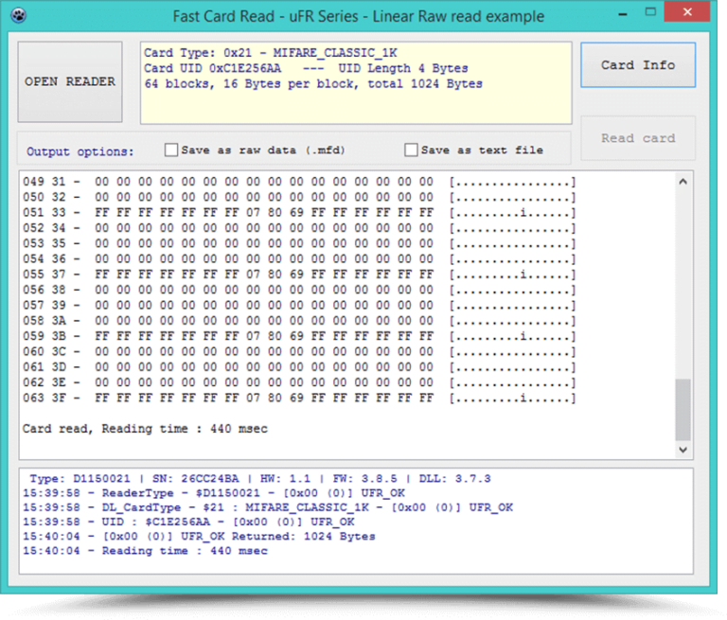
Task: Click hex row 060 3C
Action: (299, 351)
